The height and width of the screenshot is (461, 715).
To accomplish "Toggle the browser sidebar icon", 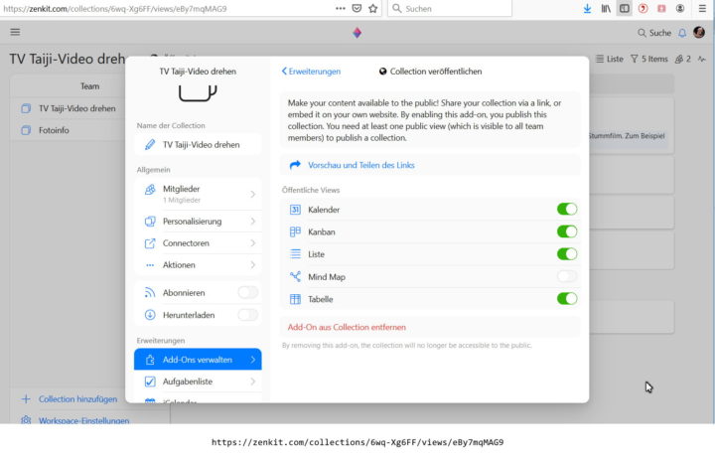I will [x=625, y=9].
